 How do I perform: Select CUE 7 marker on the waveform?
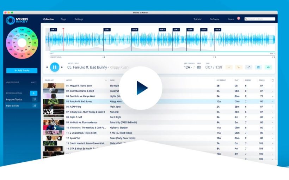pos(204,30)
